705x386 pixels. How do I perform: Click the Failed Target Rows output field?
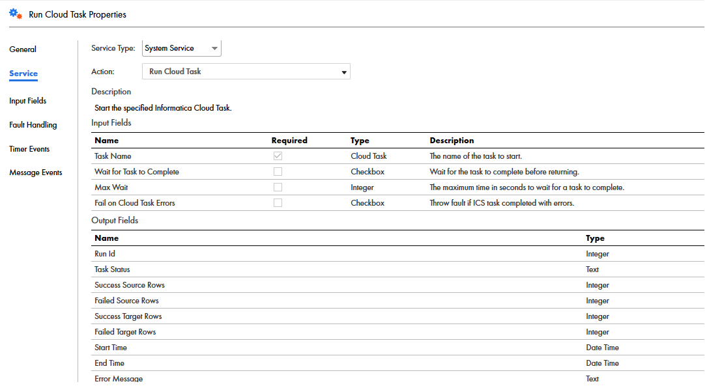pos(125,331)
